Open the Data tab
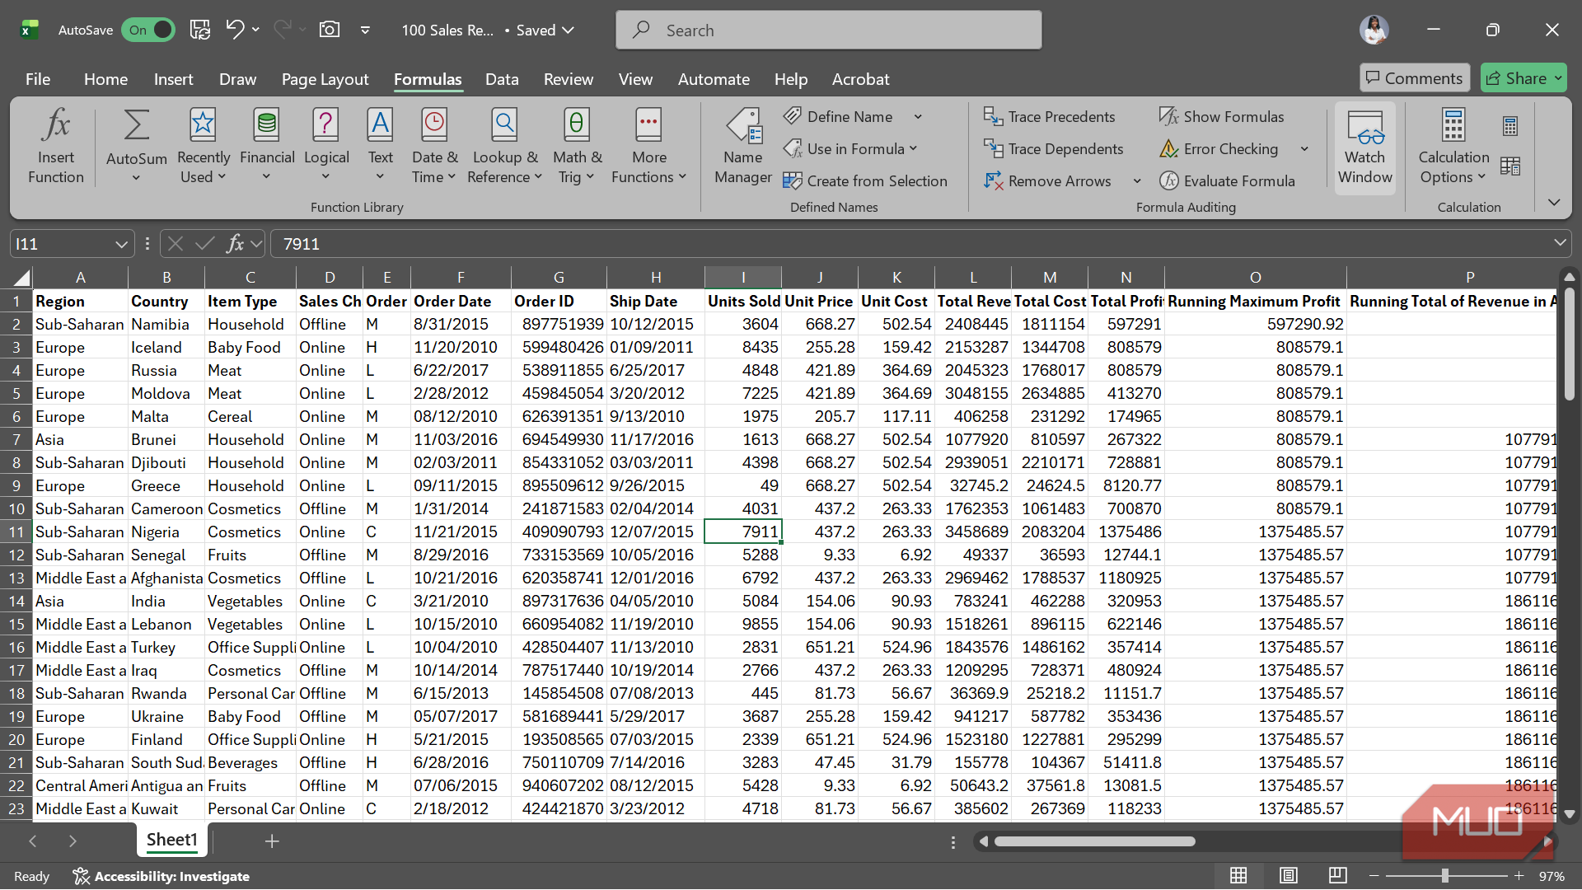This screenshot has height=890, width=1582. coord(502,79)
